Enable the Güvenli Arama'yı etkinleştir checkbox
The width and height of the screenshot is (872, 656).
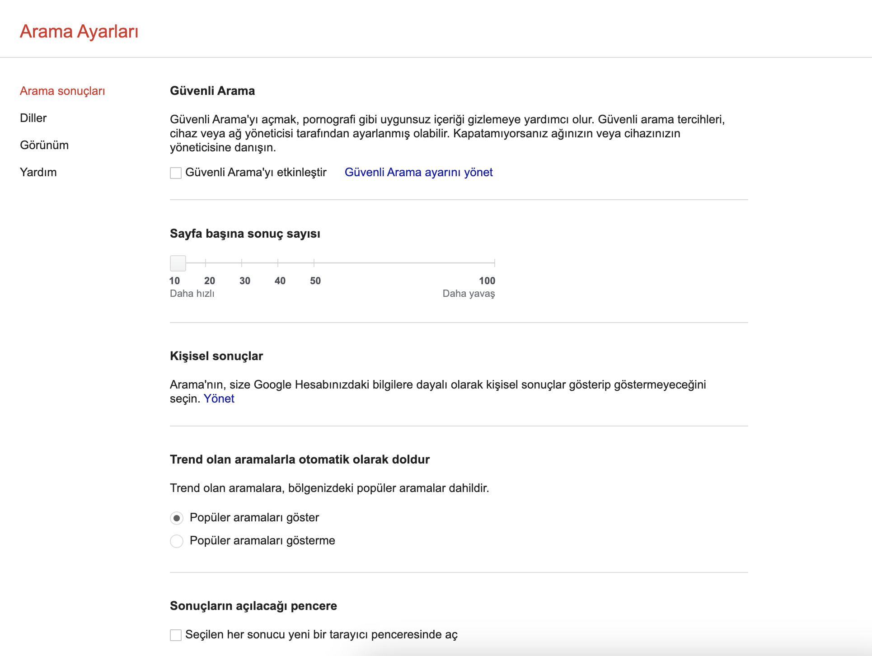point(176,173)
